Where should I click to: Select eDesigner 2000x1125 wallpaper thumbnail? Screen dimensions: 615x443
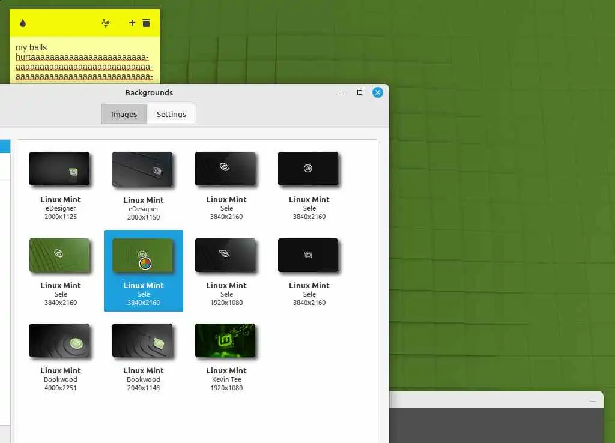pyautogui.click(x=59, y=169)
